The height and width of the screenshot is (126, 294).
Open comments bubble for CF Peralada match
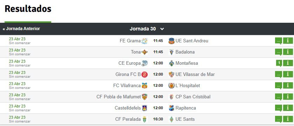pyautogui.click(x=279, y=119)
